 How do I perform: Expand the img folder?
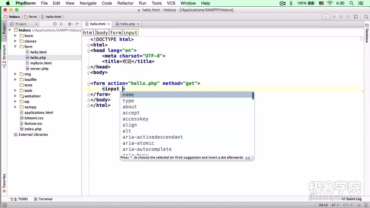tap(15, 74)
